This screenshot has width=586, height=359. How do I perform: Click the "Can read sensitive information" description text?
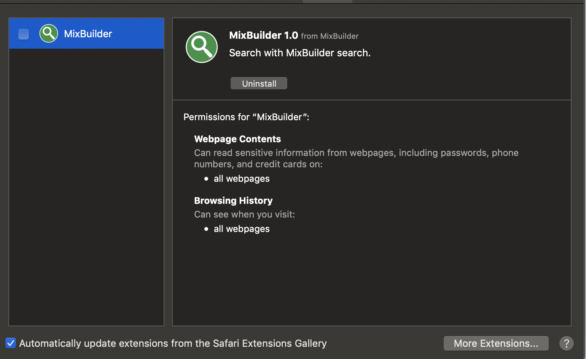(356, 159)
